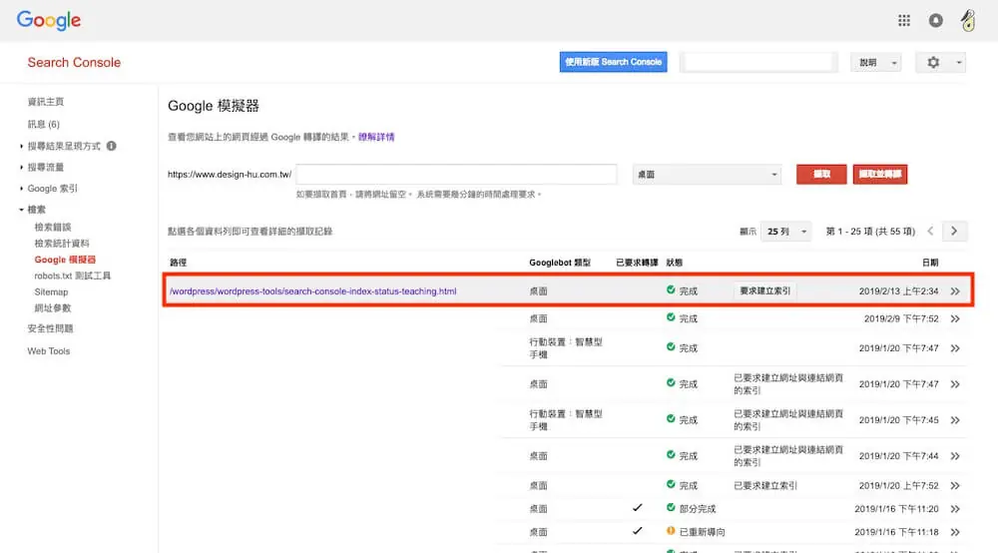Image resolution: width=998 pixels, height=553 pixels.
Task: Click render checkmark in 2019/1/16 下午11:20 row
Action: (637, 507)
